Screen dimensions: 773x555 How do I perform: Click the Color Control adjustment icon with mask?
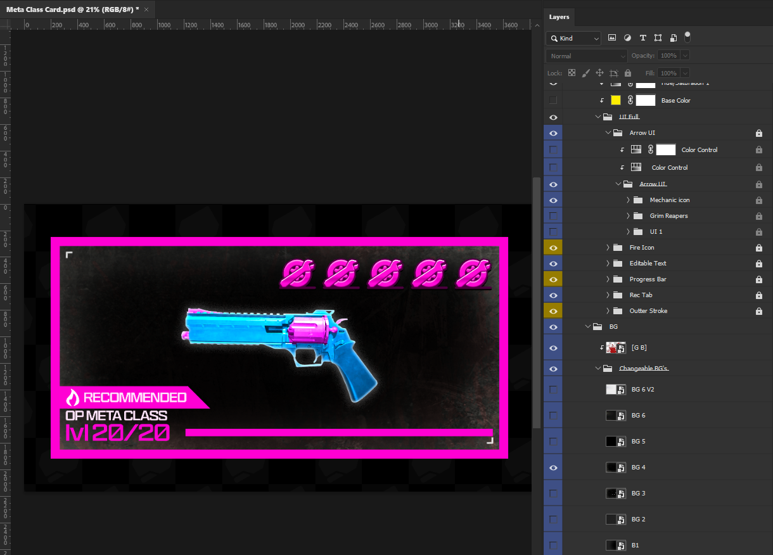point(637,150)
